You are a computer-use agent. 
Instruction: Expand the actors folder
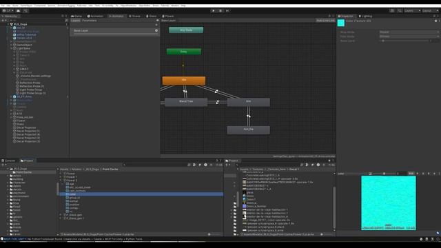coord(8,176)
